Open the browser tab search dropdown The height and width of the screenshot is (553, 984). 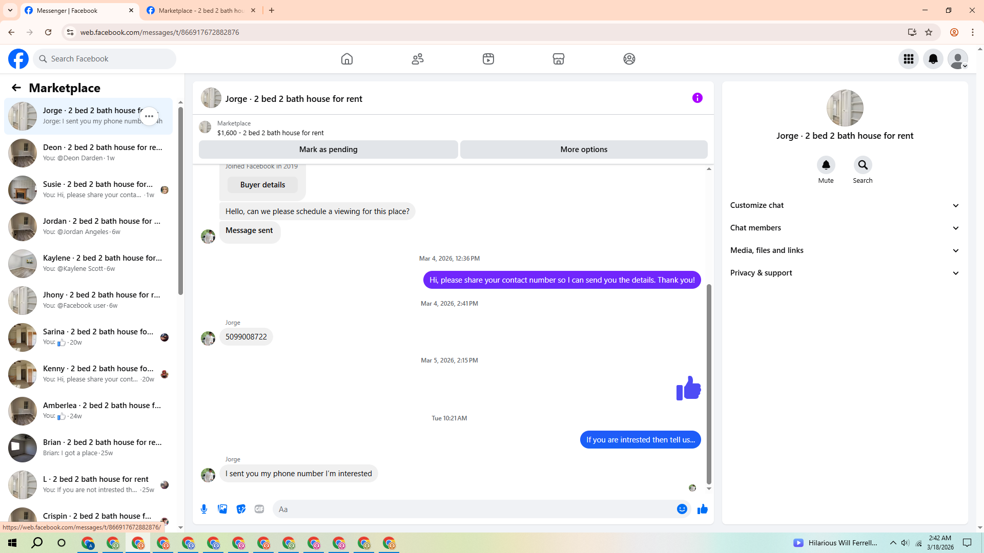[x=10, y=10]
